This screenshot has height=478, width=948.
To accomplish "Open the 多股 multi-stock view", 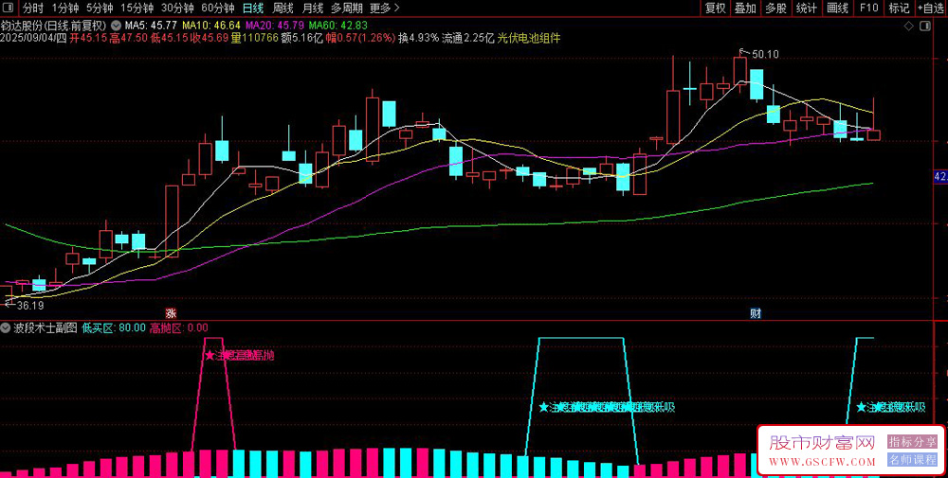I will click(775, 8).
